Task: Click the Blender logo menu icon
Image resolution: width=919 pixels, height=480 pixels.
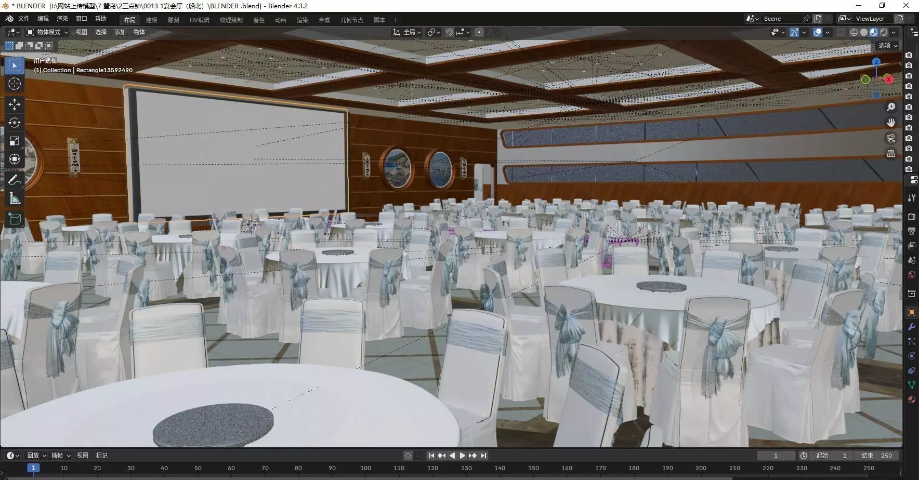Action: (x=9, y=19)
